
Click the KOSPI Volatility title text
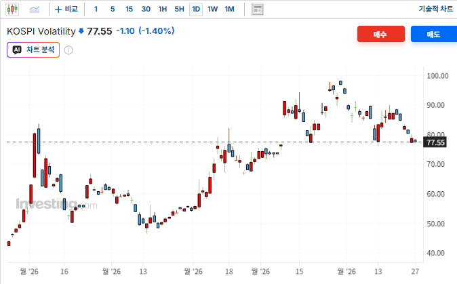point(41,31)
